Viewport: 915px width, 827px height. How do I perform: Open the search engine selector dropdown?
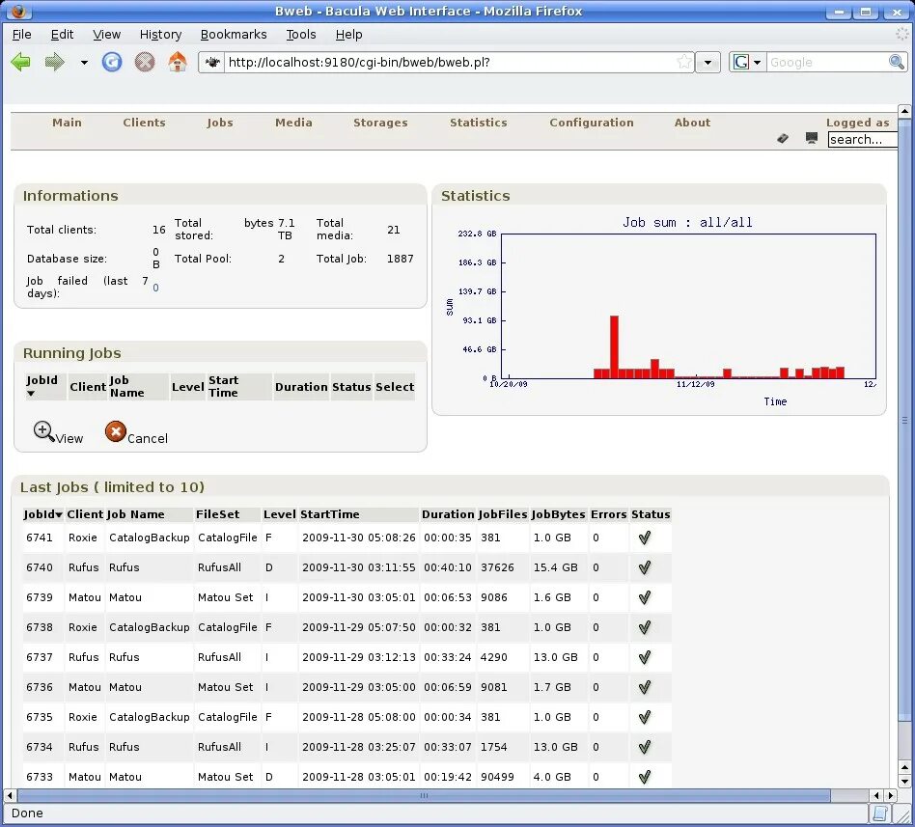click(748, 62)
